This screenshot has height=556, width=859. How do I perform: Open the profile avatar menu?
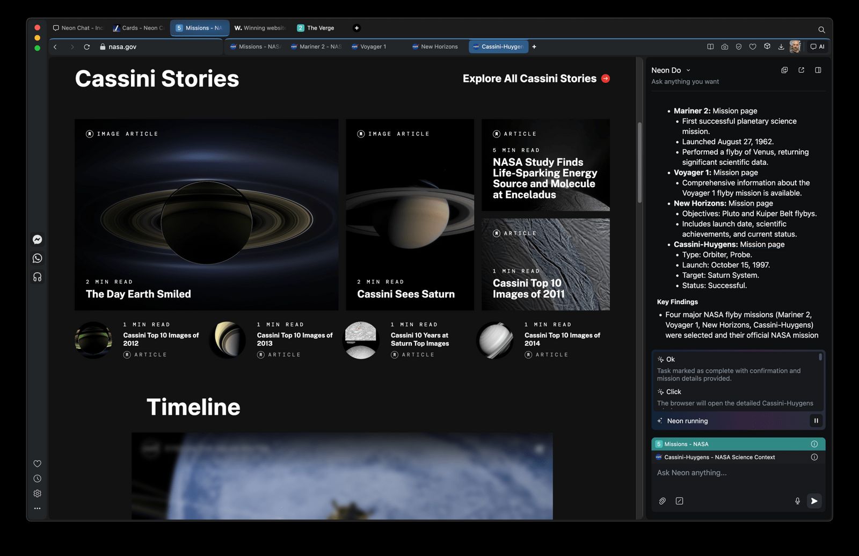[796, 47]
